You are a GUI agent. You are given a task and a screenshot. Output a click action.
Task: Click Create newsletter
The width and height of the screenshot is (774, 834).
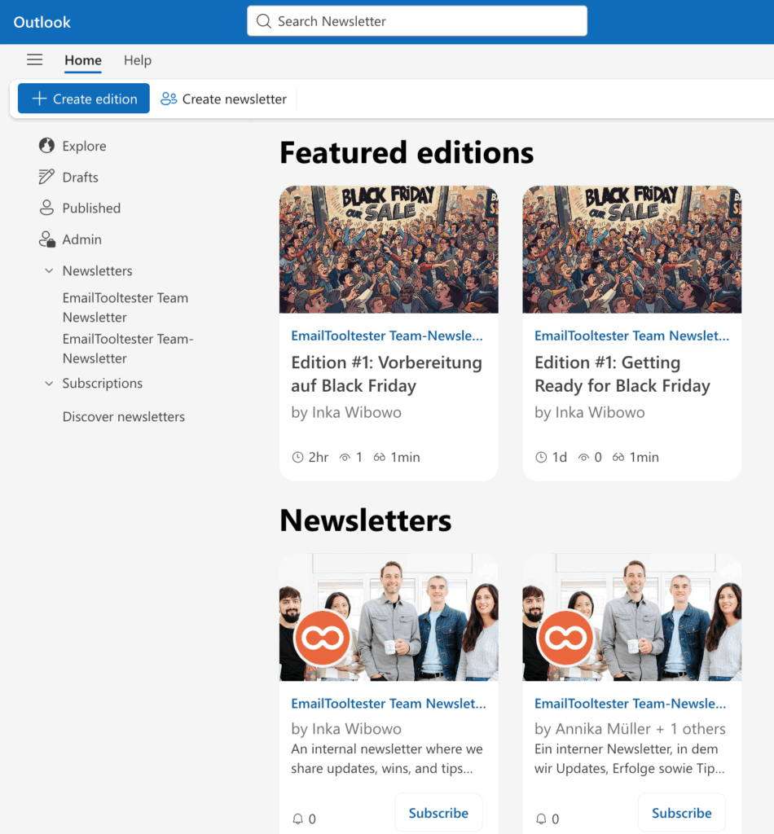pyautogui.click(x=224, y=98)
